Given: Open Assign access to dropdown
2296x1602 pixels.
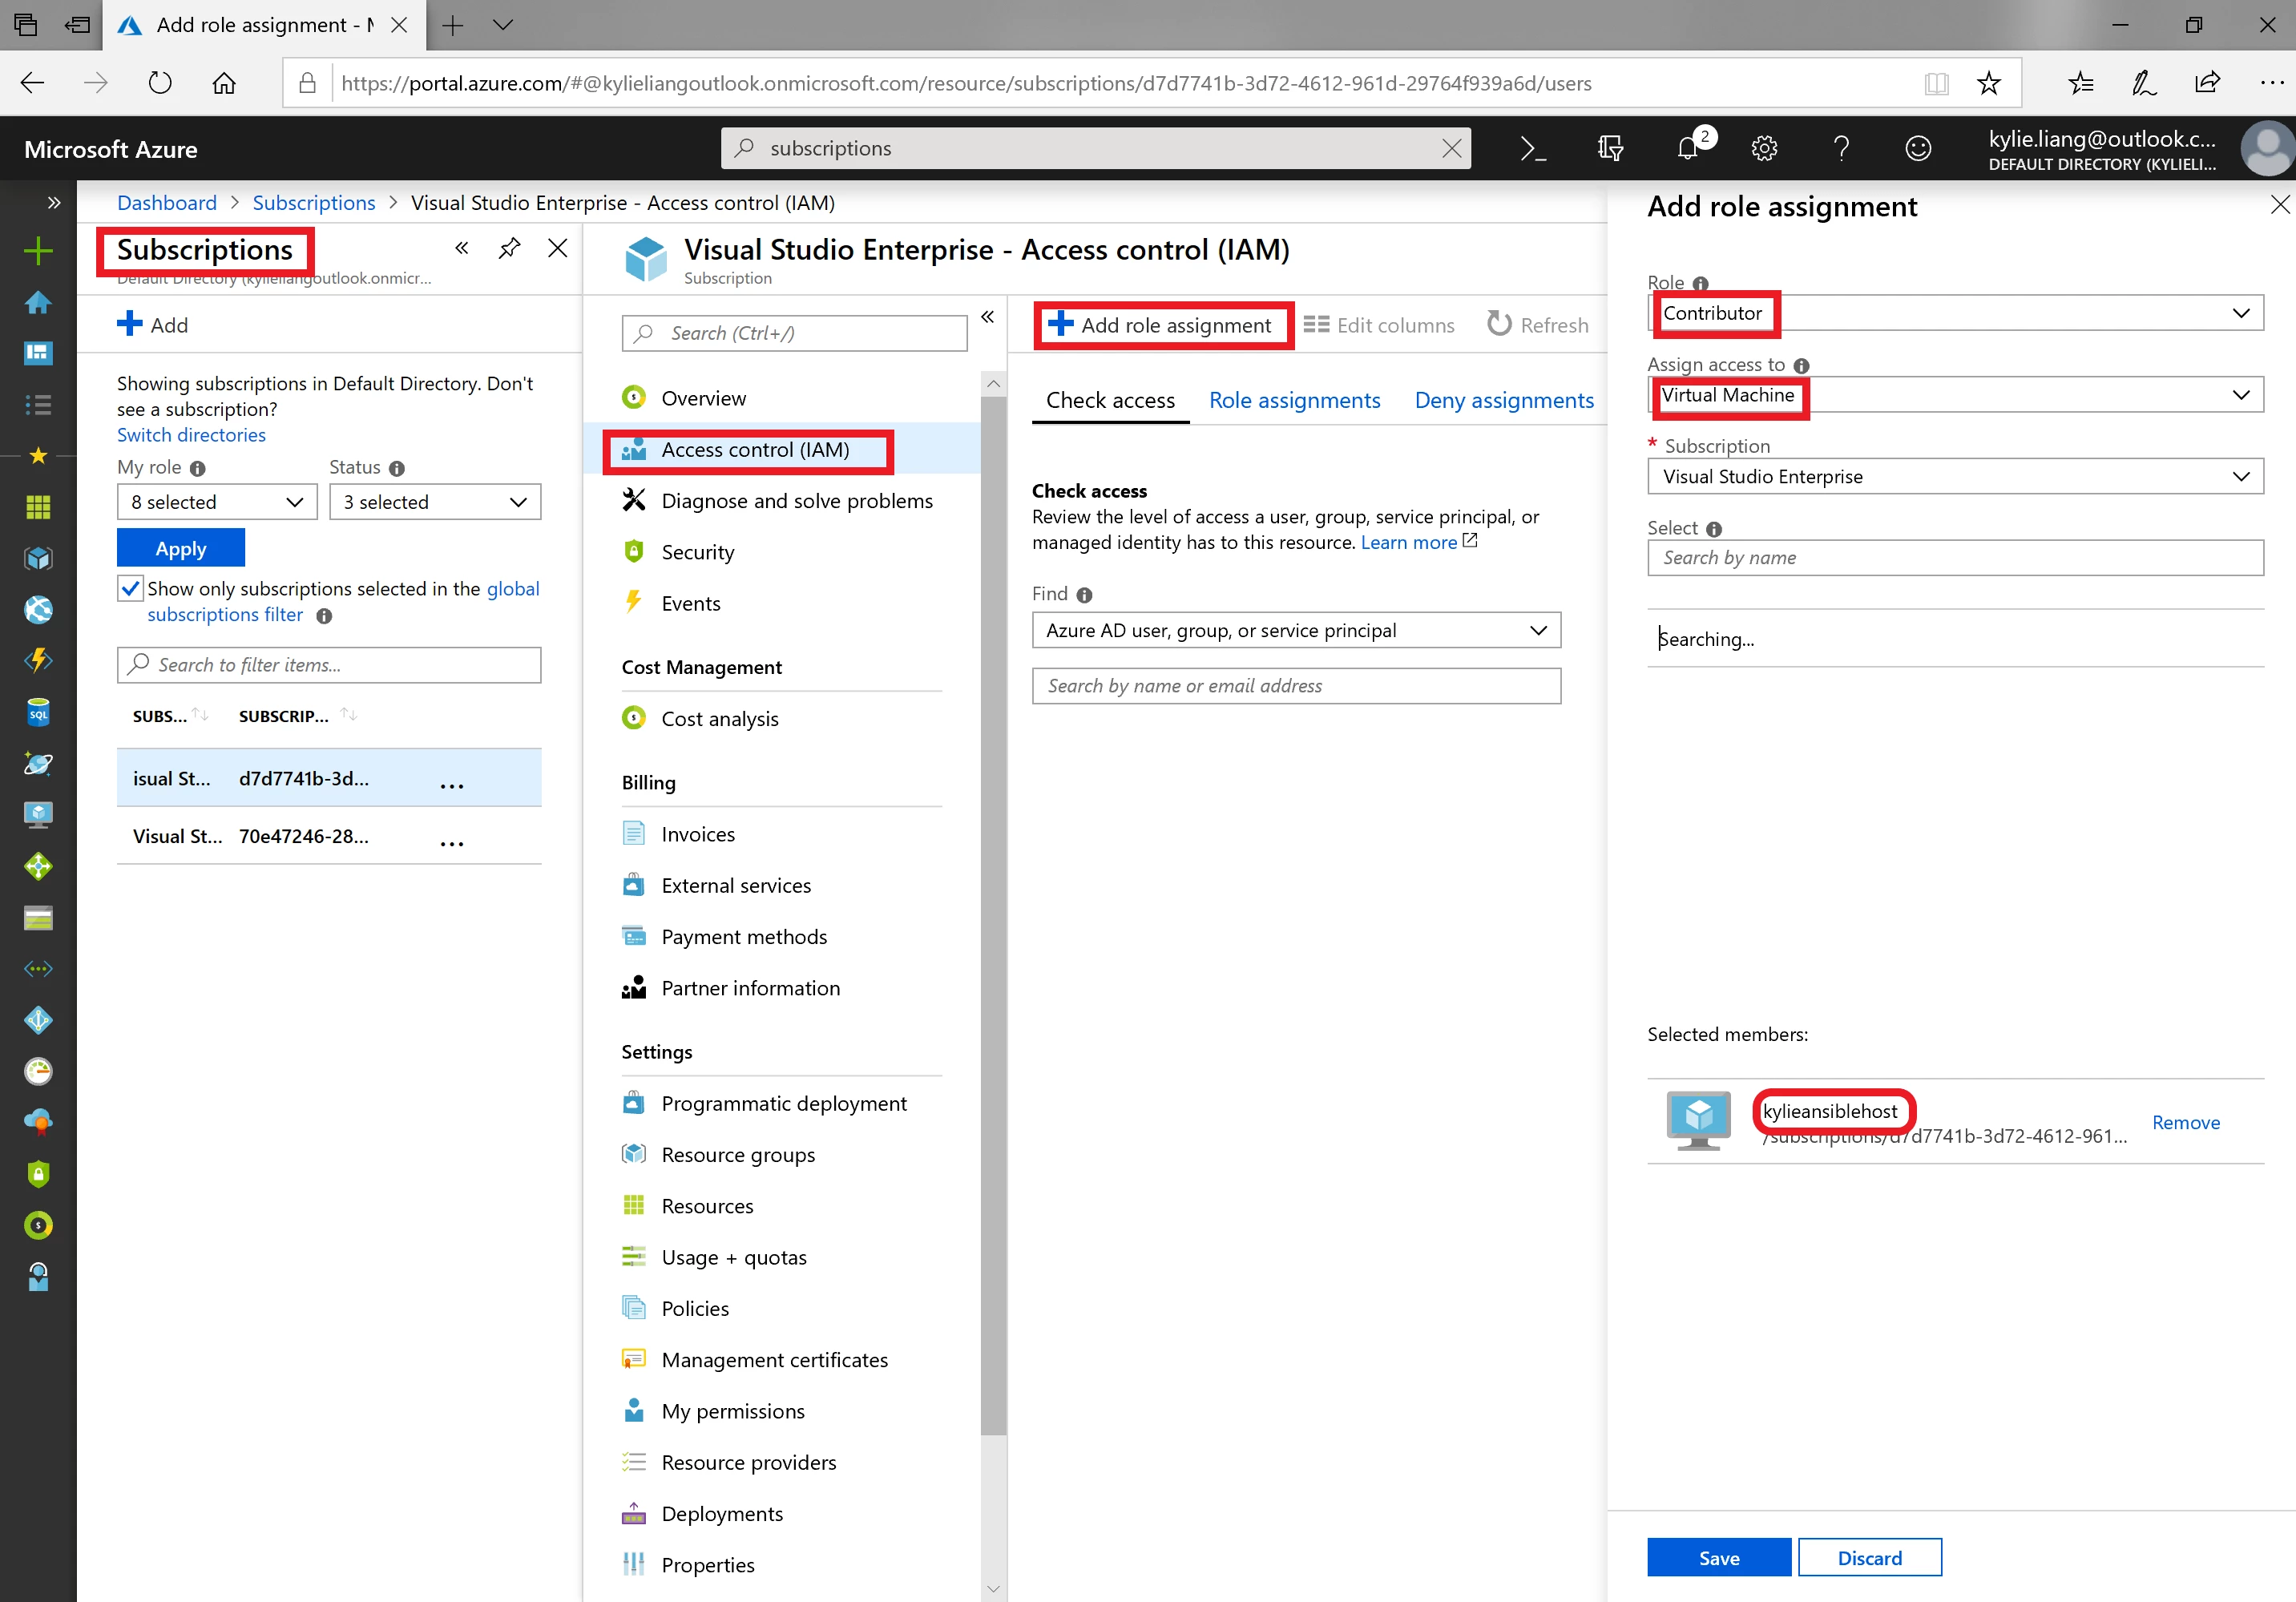Looking at the screenshot, I should pyautogui.click(x=1955, y=395).
